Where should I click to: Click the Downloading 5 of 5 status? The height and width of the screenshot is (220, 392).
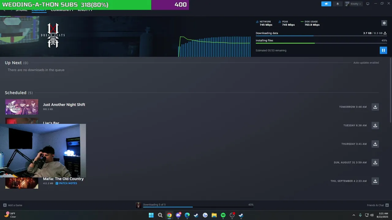pyautogui.click(x=154, y=205)
